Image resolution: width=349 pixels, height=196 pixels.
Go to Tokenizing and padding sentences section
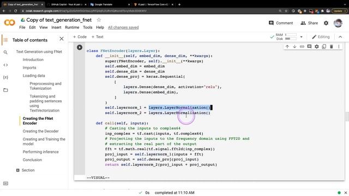[x=46, y=103]
